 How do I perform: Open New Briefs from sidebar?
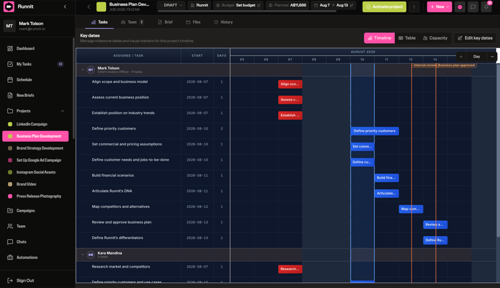coord(25,96)
